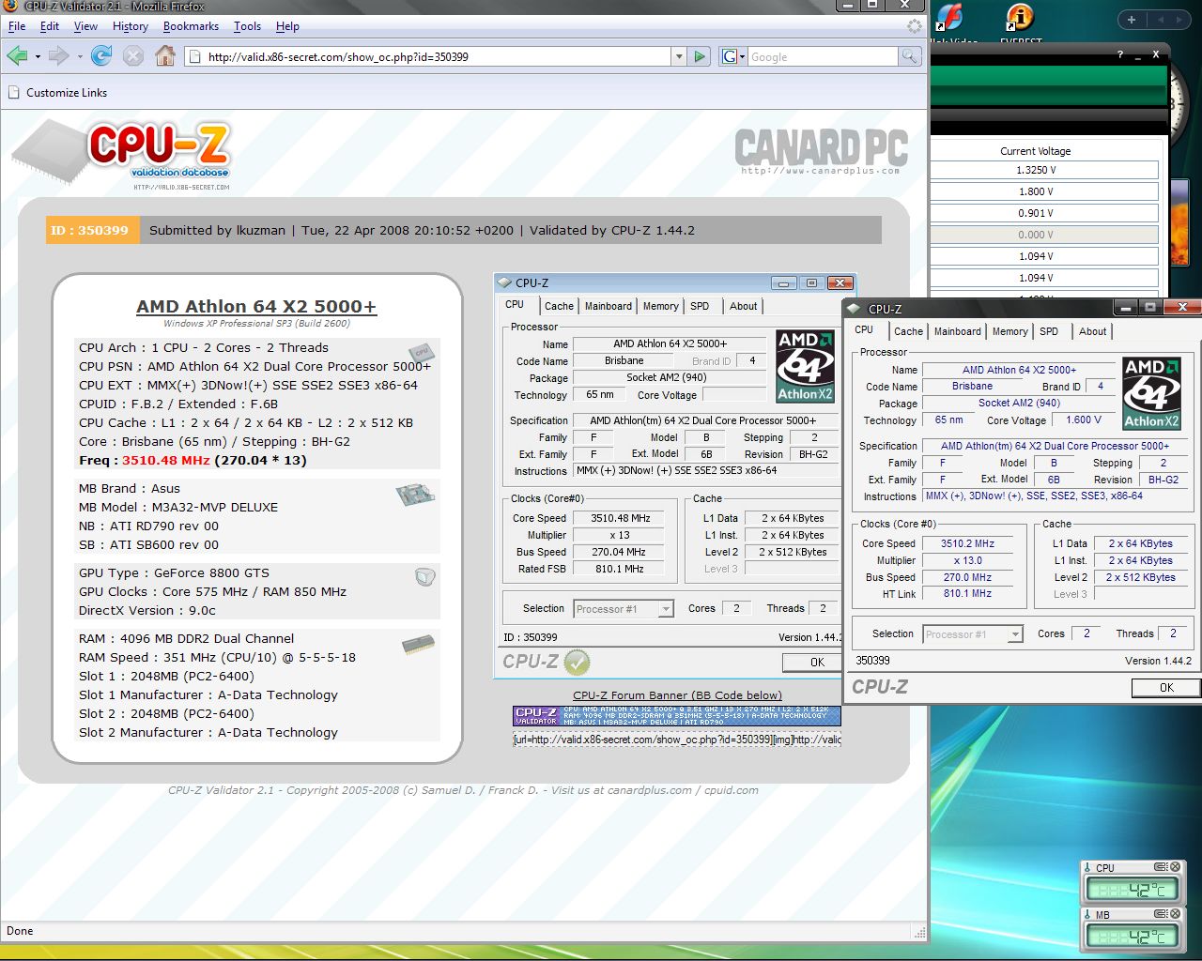Close the MB temperature widget
Viewport: 1202px width, 961px height.
[x=1175, y=913]
